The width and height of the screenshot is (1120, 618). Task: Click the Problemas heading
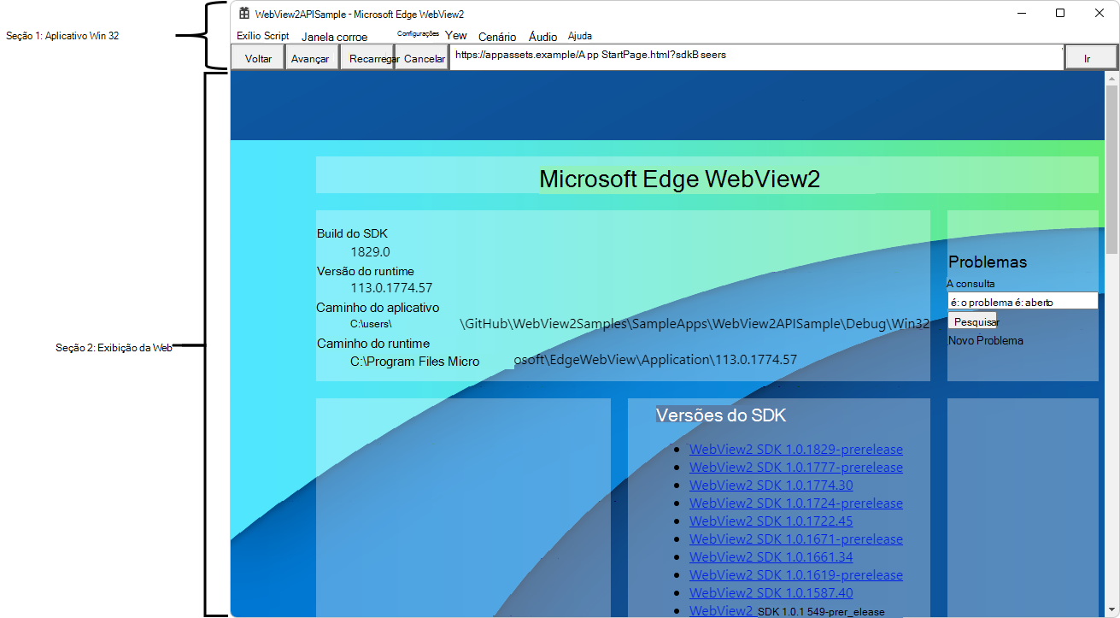(x=988, y=262)
